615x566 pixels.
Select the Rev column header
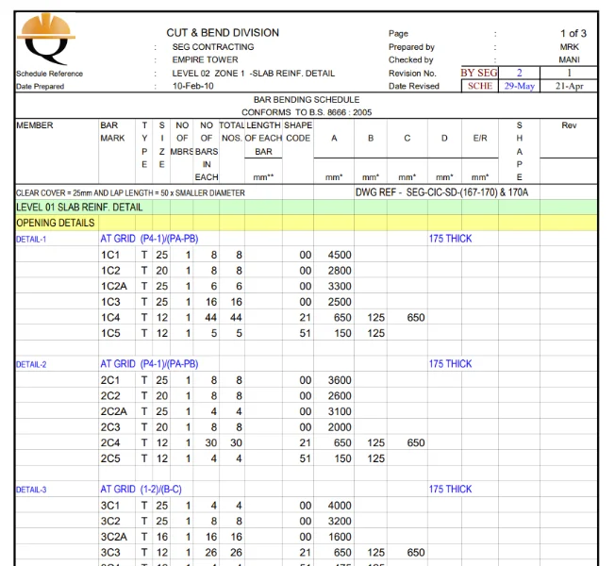tap(569, 125)
